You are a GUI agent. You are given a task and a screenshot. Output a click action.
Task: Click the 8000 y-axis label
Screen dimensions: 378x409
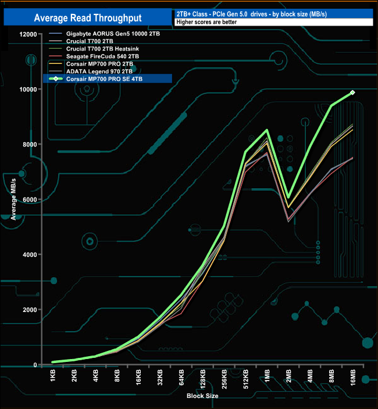tap(30, 145)
